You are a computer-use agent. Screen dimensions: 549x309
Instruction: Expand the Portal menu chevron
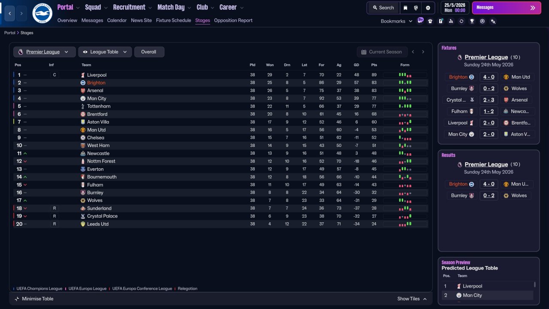tap(78, 8)
